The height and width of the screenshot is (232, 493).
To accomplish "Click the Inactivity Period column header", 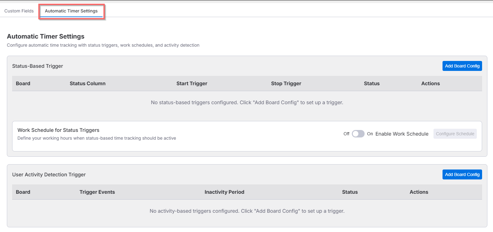I will pyautogui.click(x=224, y=192).
